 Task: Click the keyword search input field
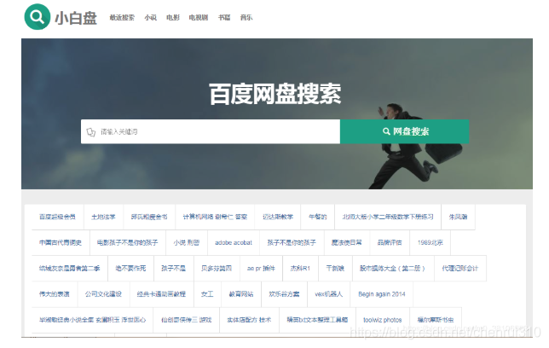coord(211,131)
